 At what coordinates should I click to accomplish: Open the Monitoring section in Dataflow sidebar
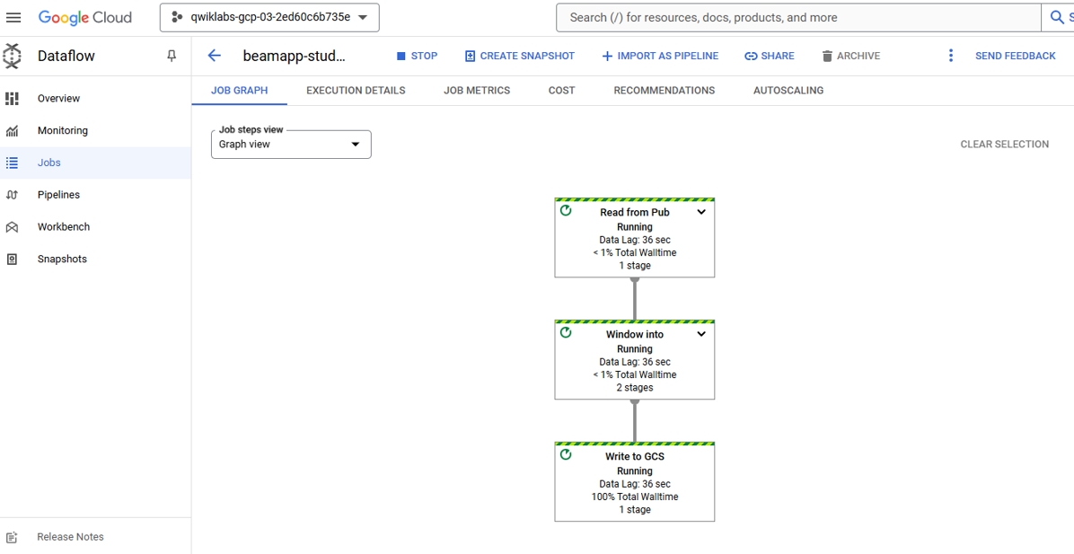63,130
